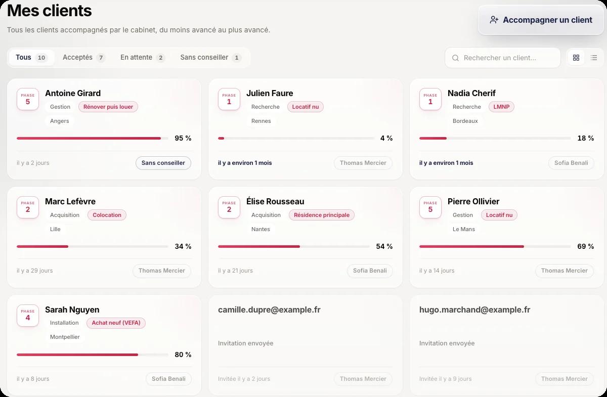The image size is (607, 397).
Task: Click the Rénover puis louer tag
Action: 108,107
